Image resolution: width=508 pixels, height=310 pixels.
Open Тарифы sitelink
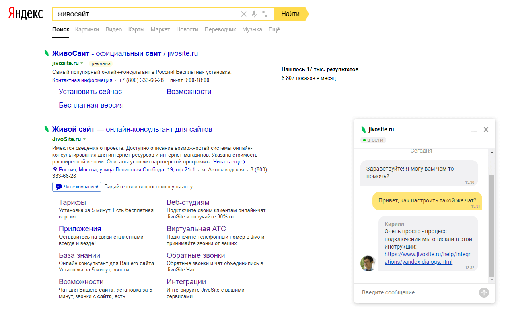point(72,202)
